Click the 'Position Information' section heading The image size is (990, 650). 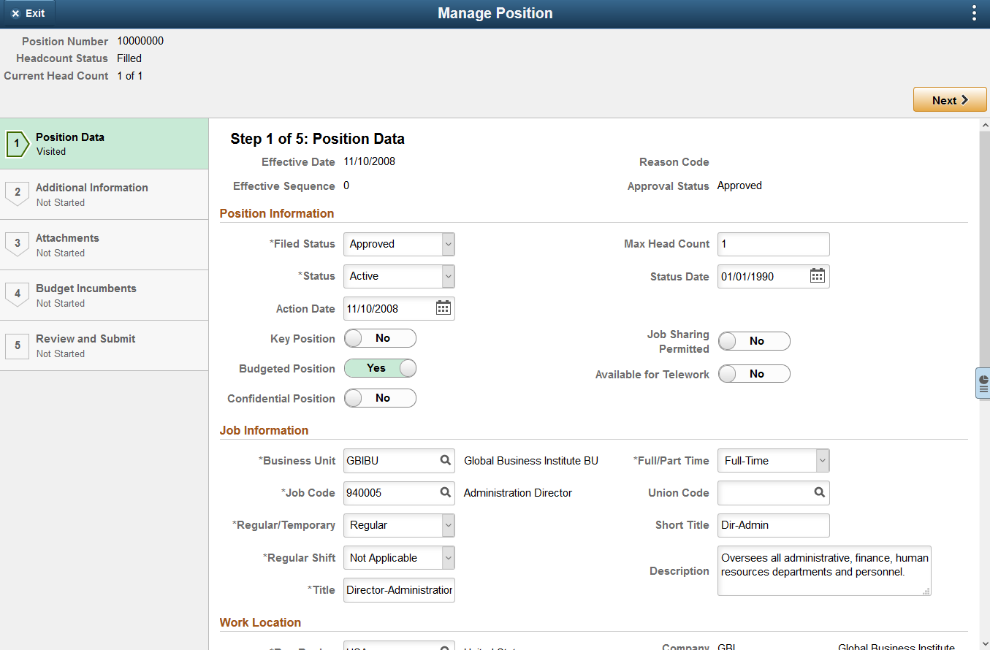click(x=277, y=213)
